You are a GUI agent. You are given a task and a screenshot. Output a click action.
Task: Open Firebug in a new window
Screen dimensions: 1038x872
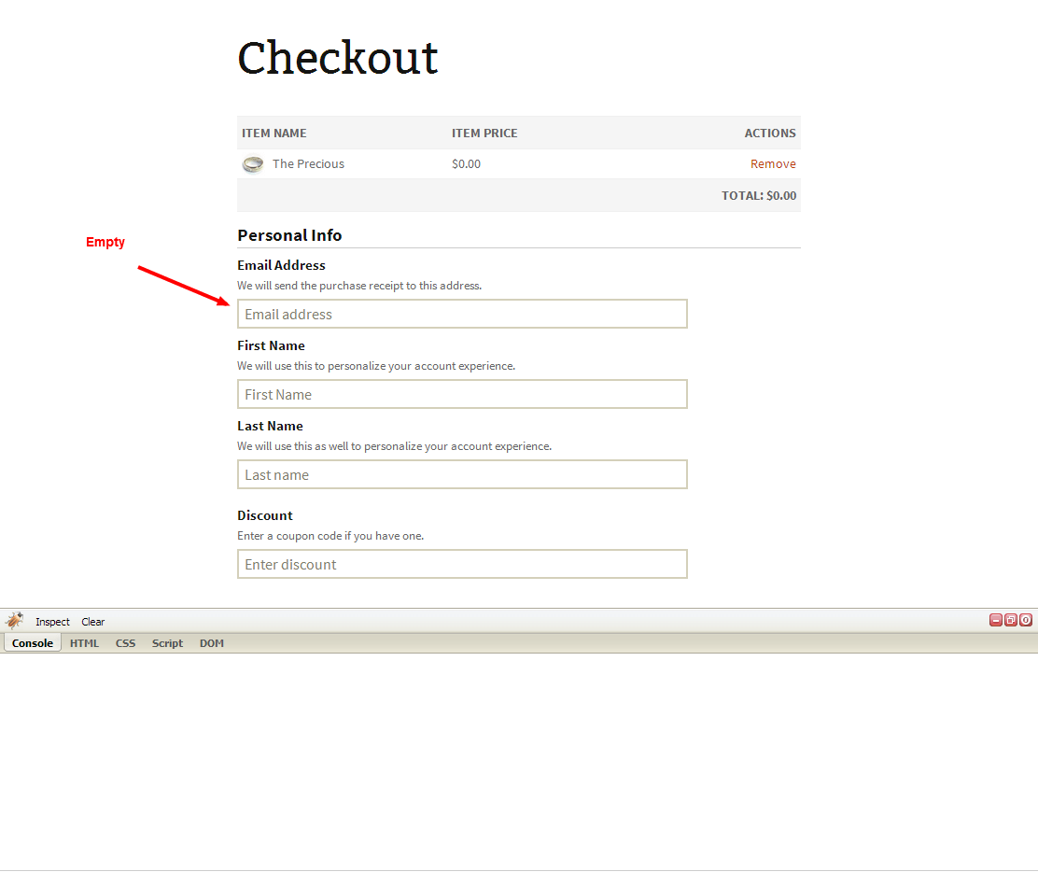point(1011,620)
